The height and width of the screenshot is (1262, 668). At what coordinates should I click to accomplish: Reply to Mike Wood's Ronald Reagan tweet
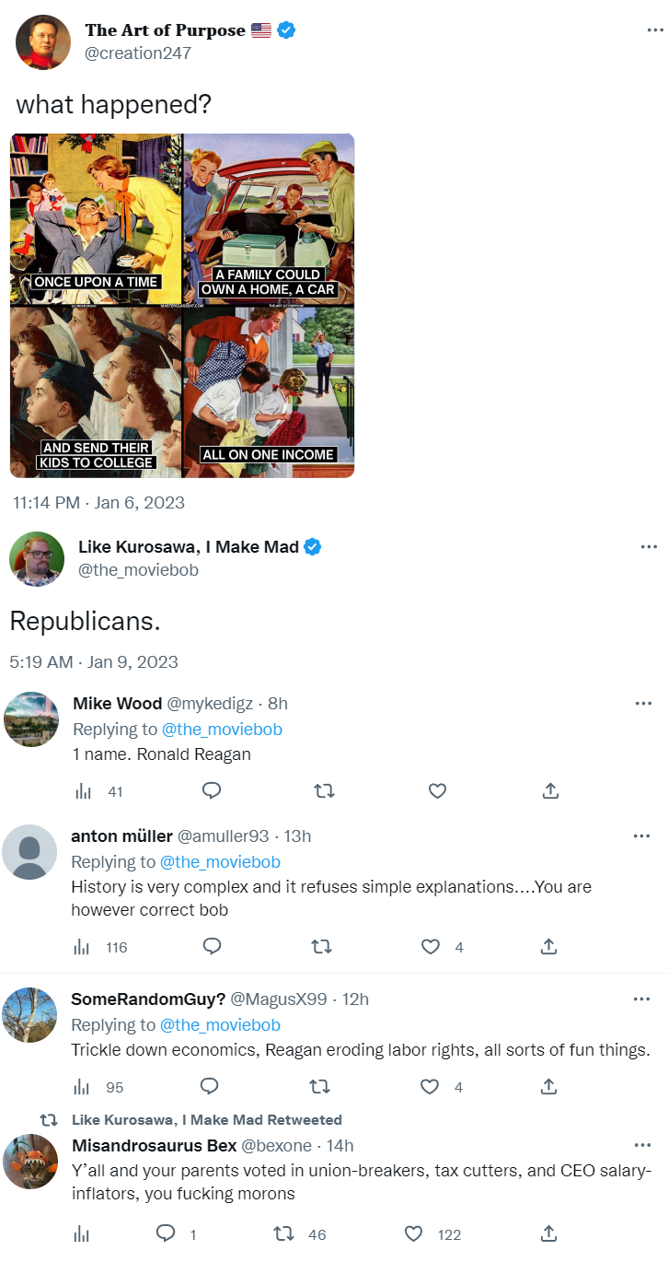[x=211, y=790]
